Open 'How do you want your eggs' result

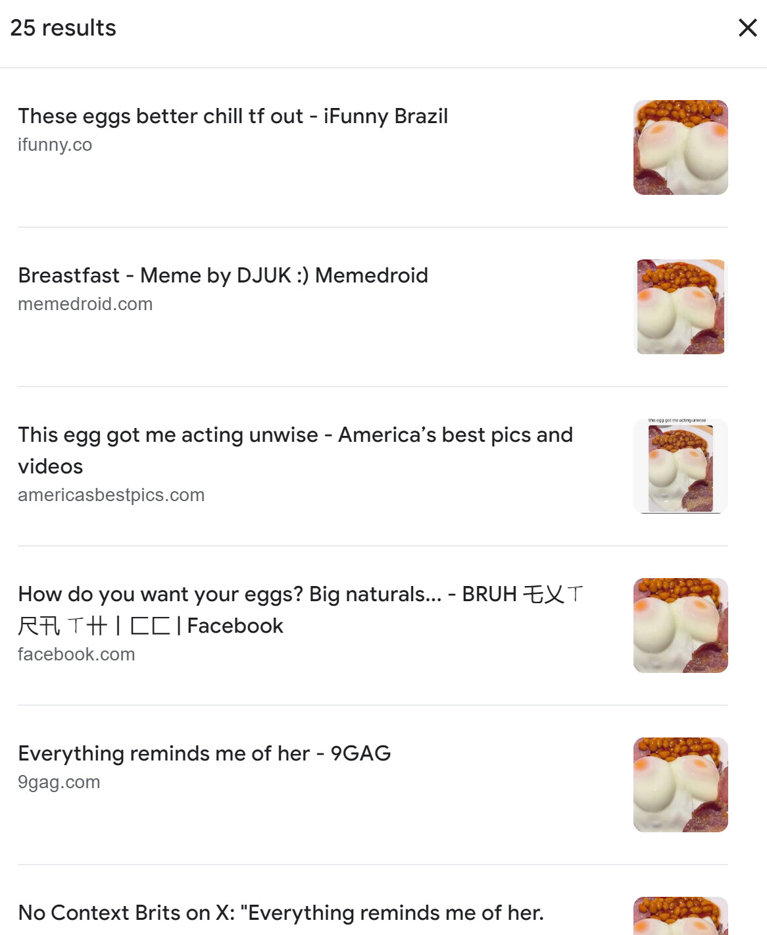301,610
